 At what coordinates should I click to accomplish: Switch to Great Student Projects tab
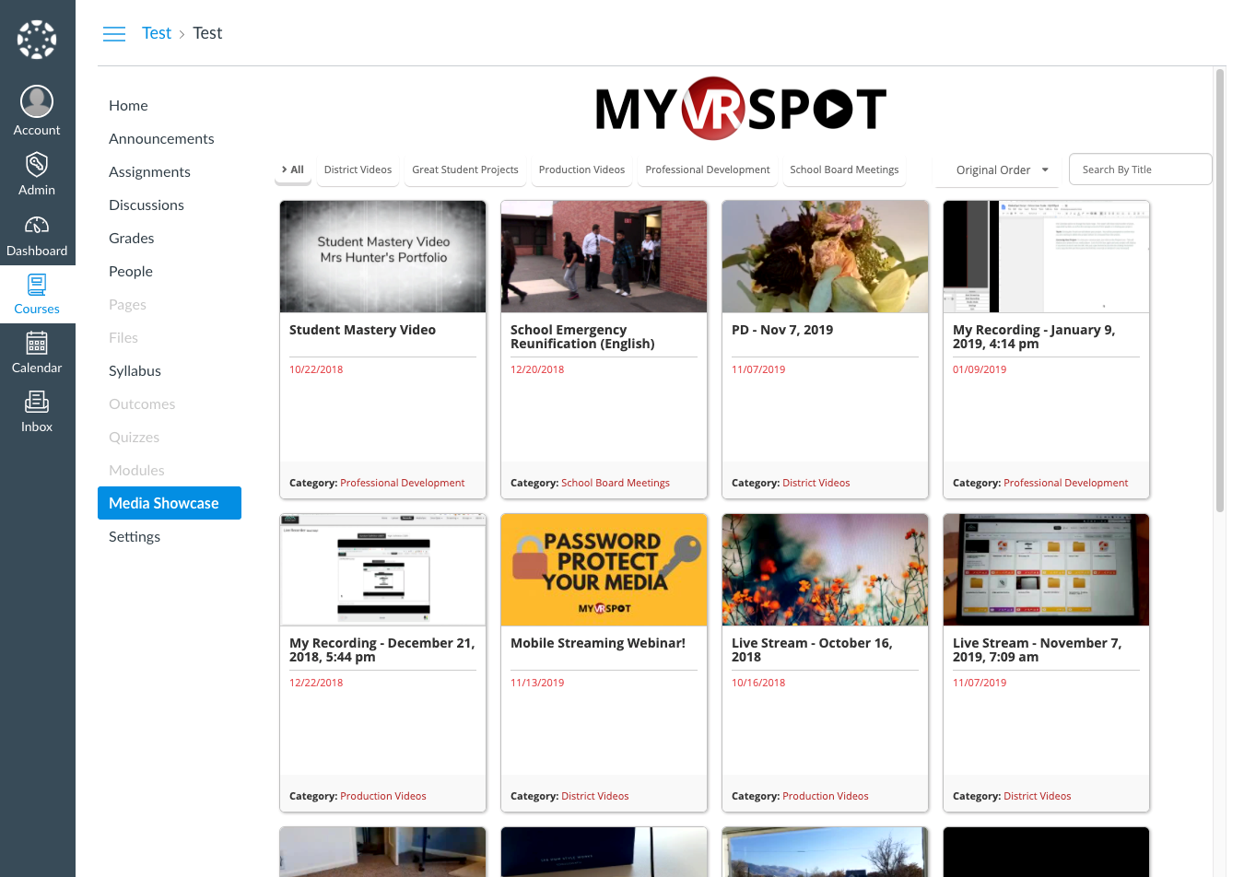[464, 170]
